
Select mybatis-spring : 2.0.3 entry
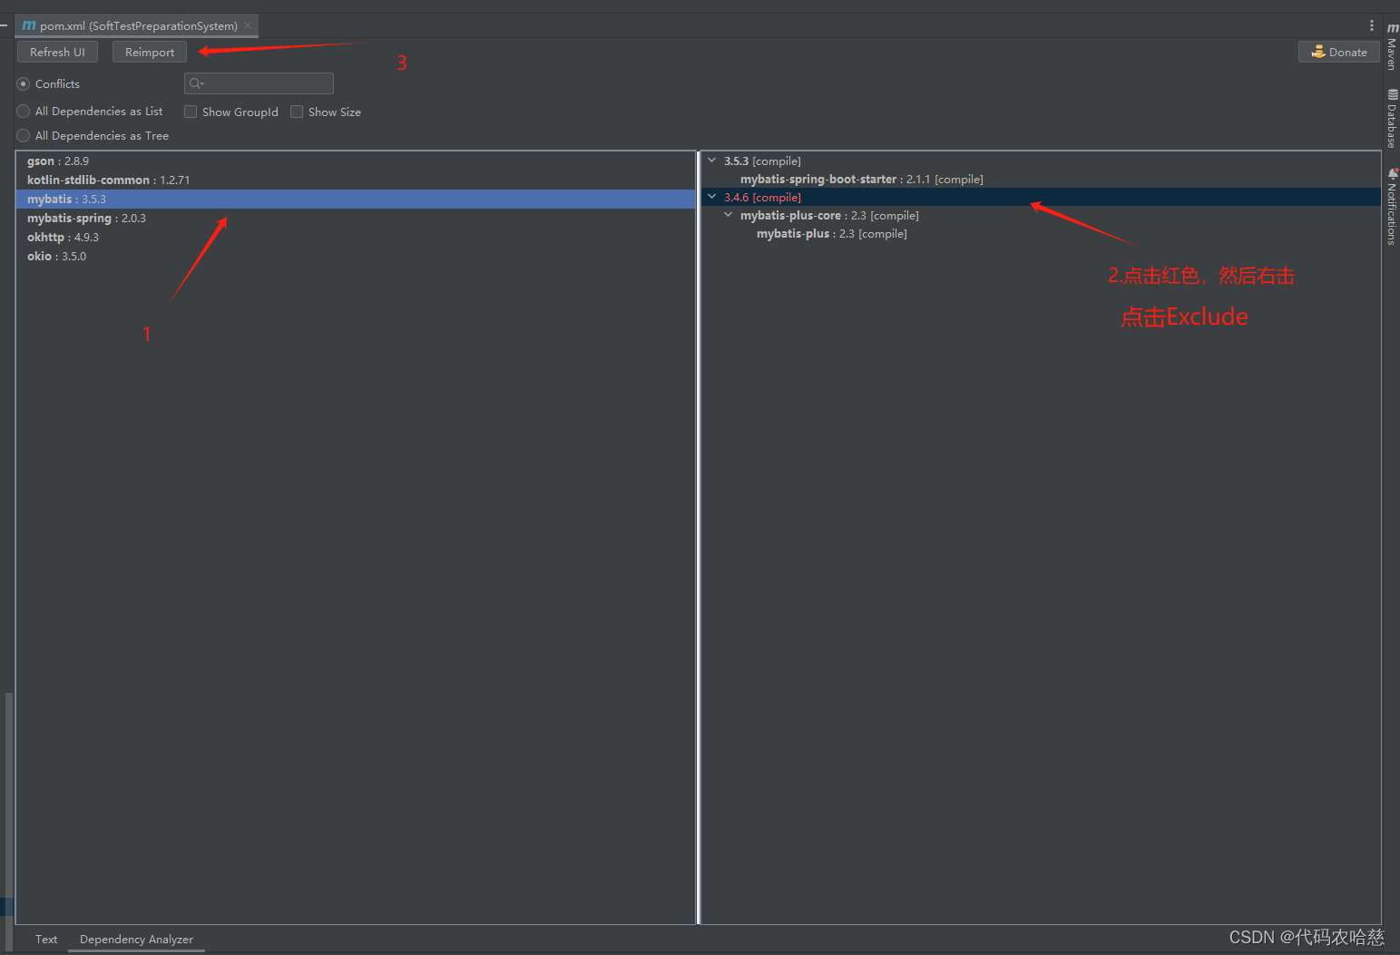tap(356, 218)
